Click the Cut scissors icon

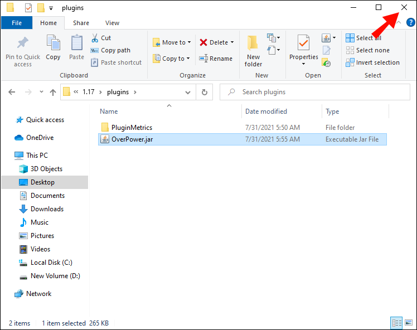(x=95, y=38)
